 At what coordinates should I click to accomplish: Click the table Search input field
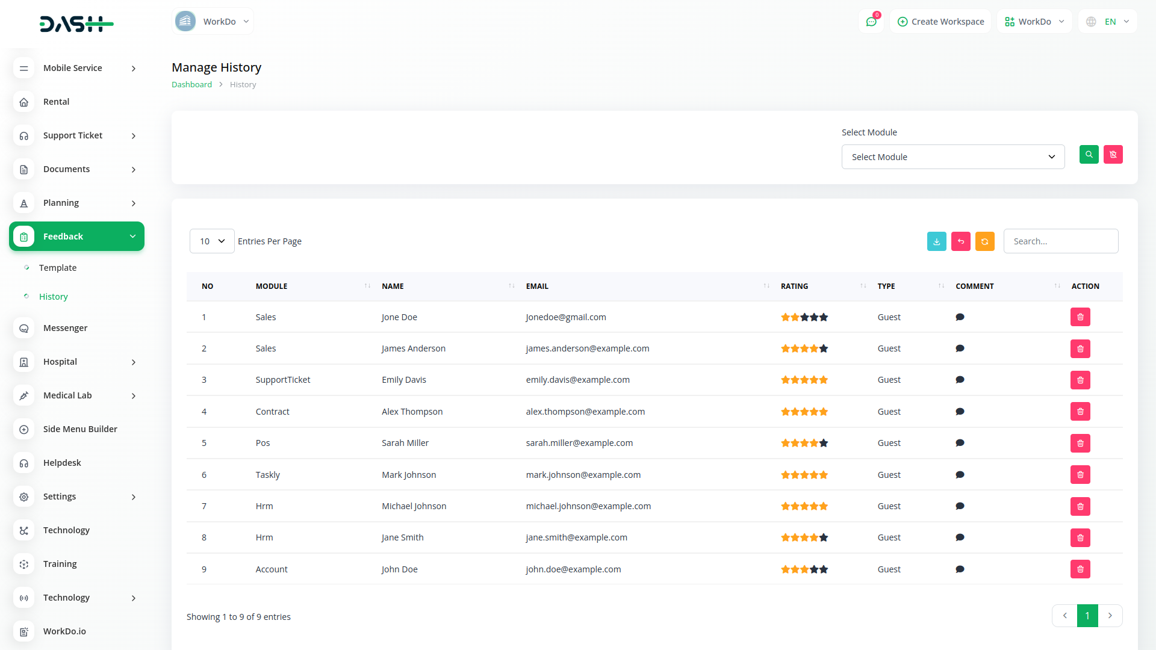tap(1060, 241)
